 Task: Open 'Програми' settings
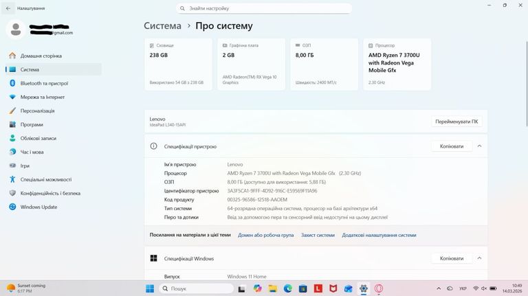tap(53, 125)
